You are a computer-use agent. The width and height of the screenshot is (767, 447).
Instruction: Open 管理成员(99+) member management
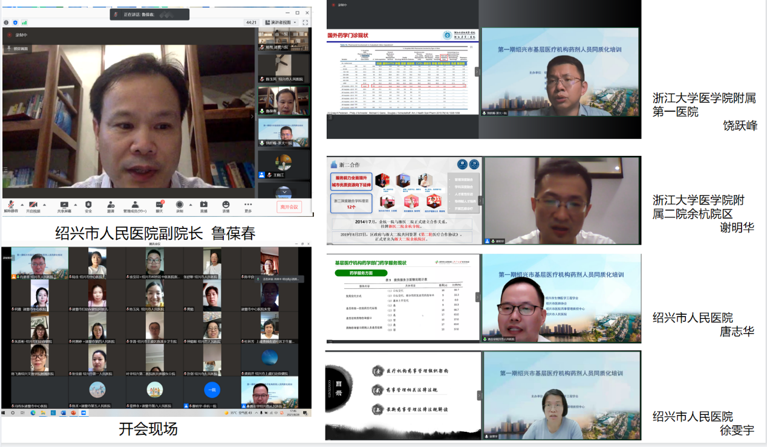coord(135,207)
